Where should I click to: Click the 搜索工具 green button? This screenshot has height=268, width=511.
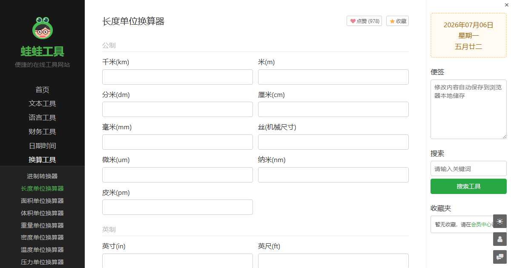click(x=468, y=186)
